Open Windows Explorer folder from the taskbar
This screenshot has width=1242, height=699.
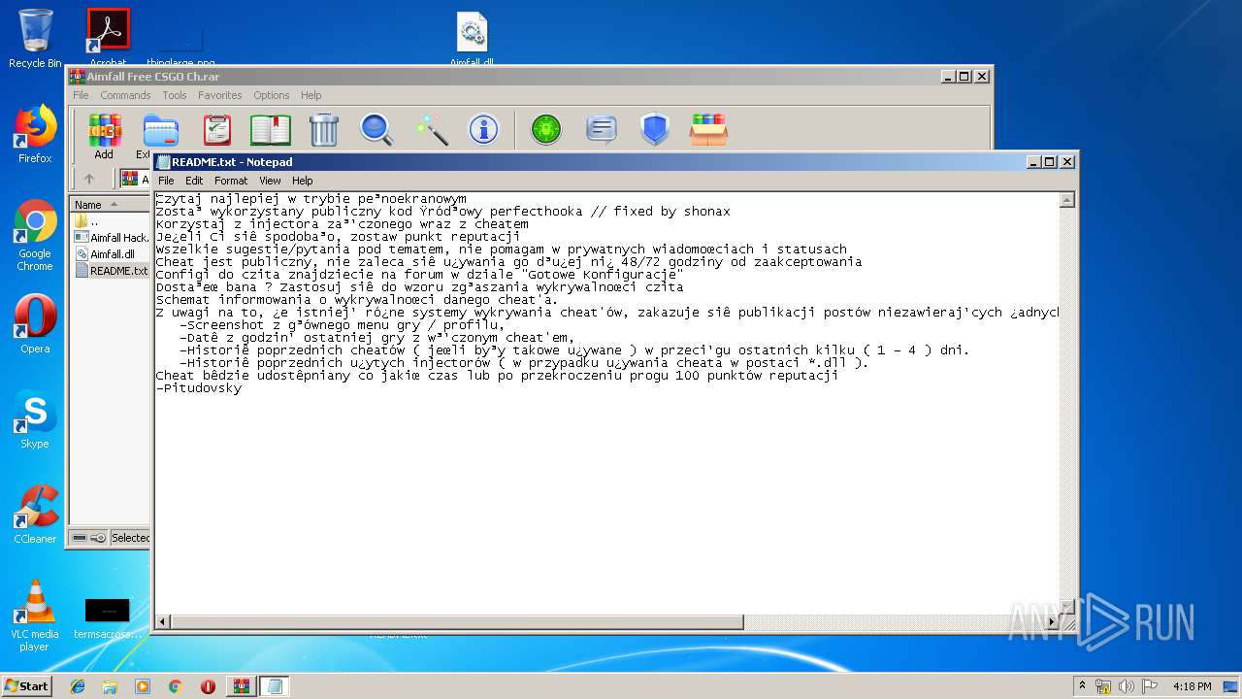[110, 686]
